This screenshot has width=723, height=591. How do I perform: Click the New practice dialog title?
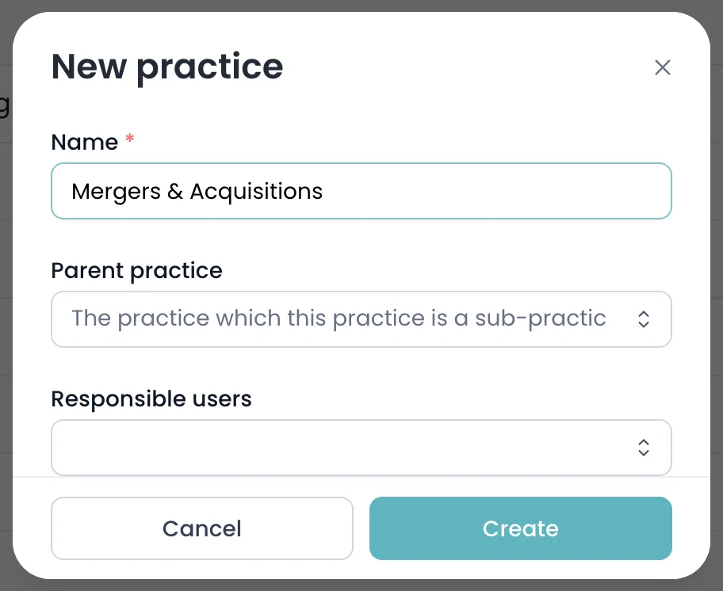pyautogui.click(x=167, y=67)
